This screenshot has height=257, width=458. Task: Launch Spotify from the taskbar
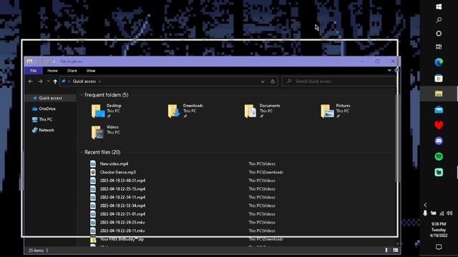pyautogui.click(x=439, y=157)
